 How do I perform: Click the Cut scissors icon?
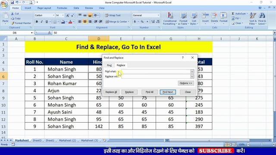tap(13, 13)
